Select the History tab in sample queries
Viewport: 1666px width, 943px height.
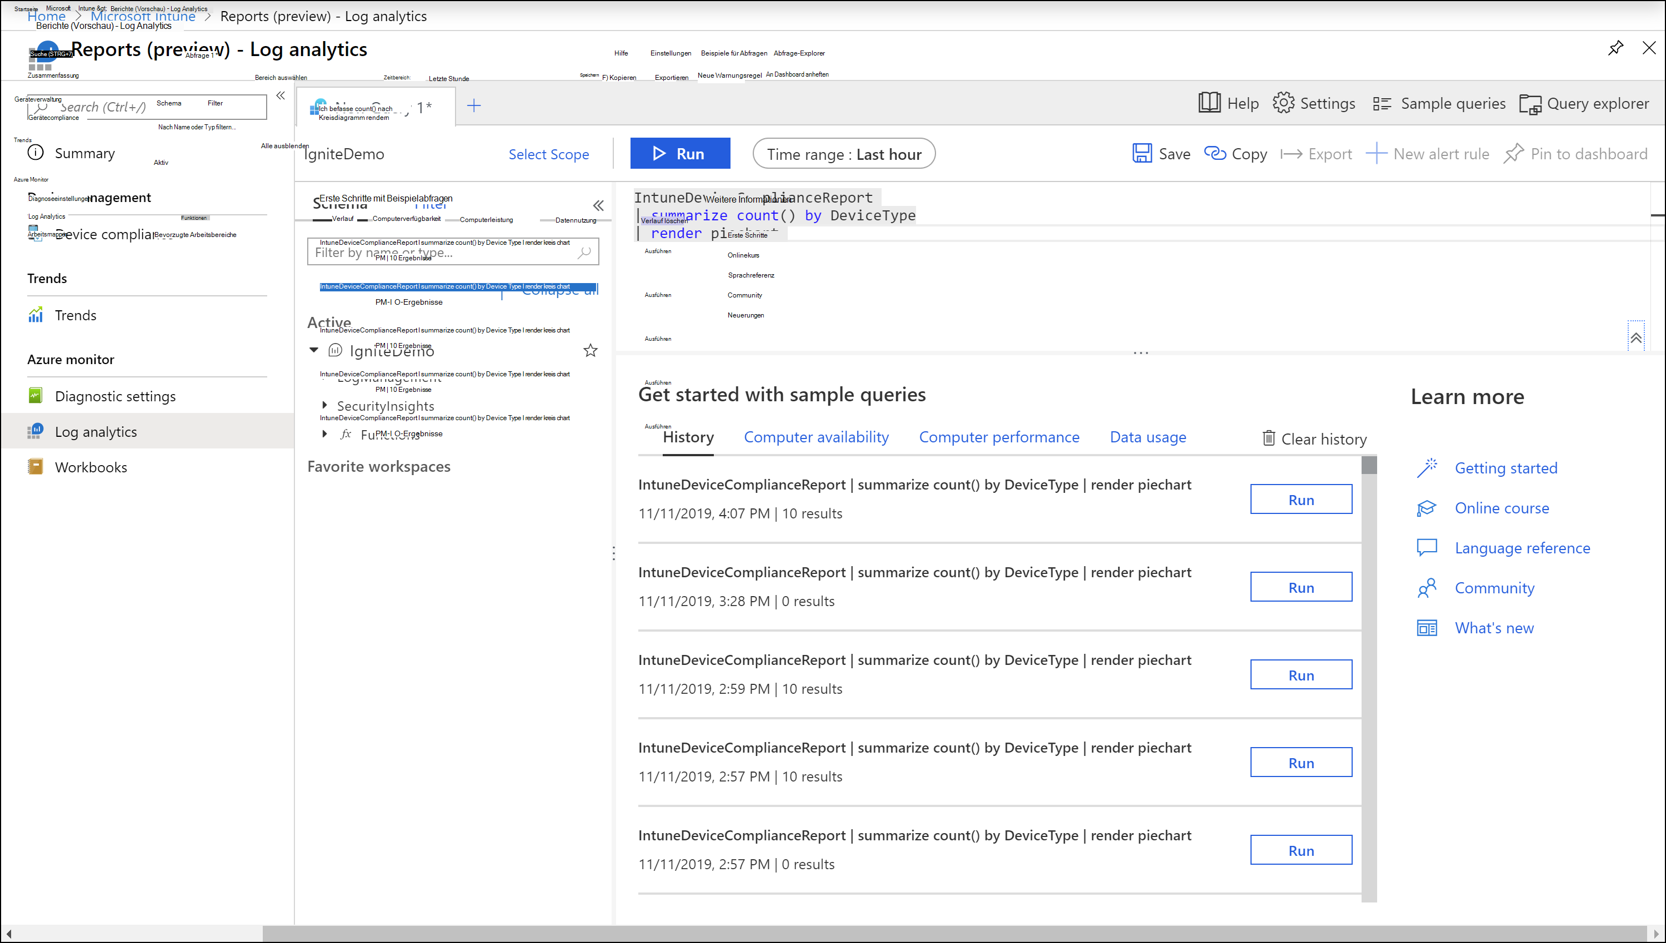[x=688, y=437]
